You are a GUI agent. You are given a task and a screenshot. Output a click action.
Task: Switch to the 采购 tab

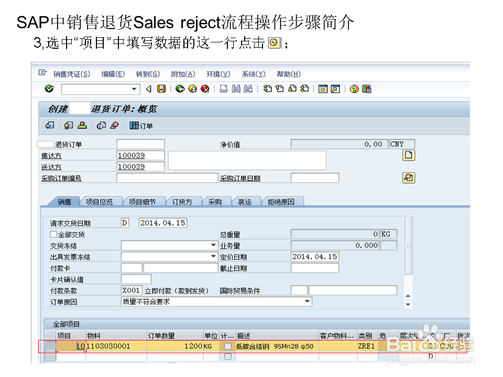click(215, 202)
